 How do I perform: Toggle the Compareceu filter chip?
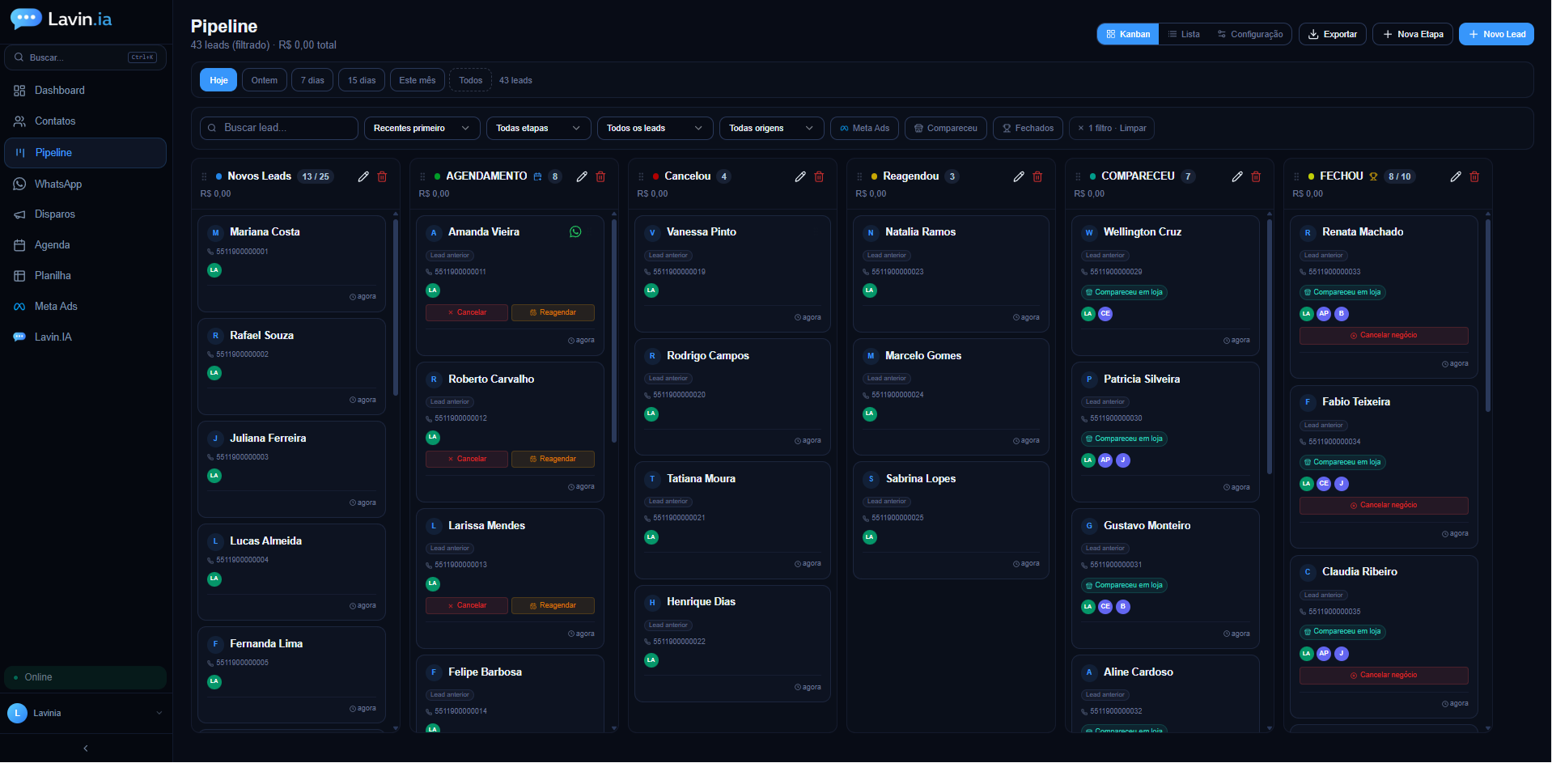[945, 128]
